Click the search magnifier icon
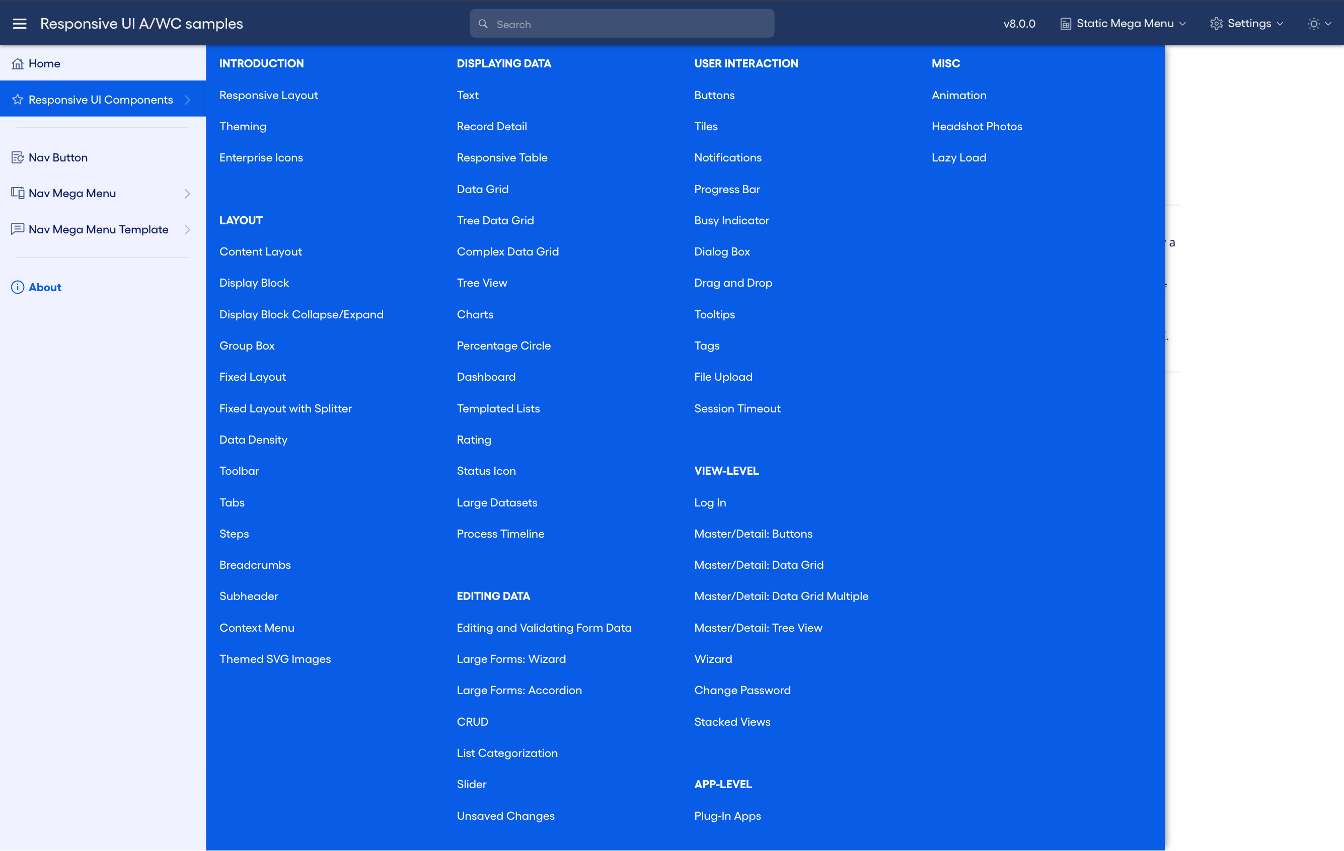 [x=483, y=24]
